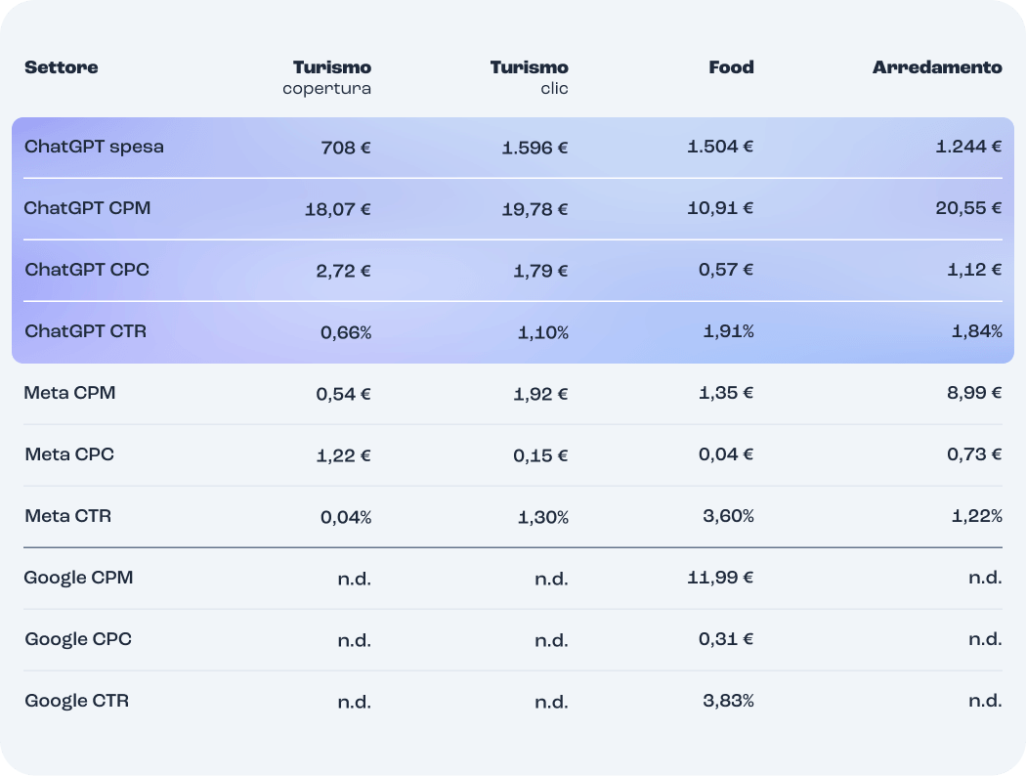Click the 708 € spesa value
Viewport: 1026px width, 776px height.
[346, 148]
